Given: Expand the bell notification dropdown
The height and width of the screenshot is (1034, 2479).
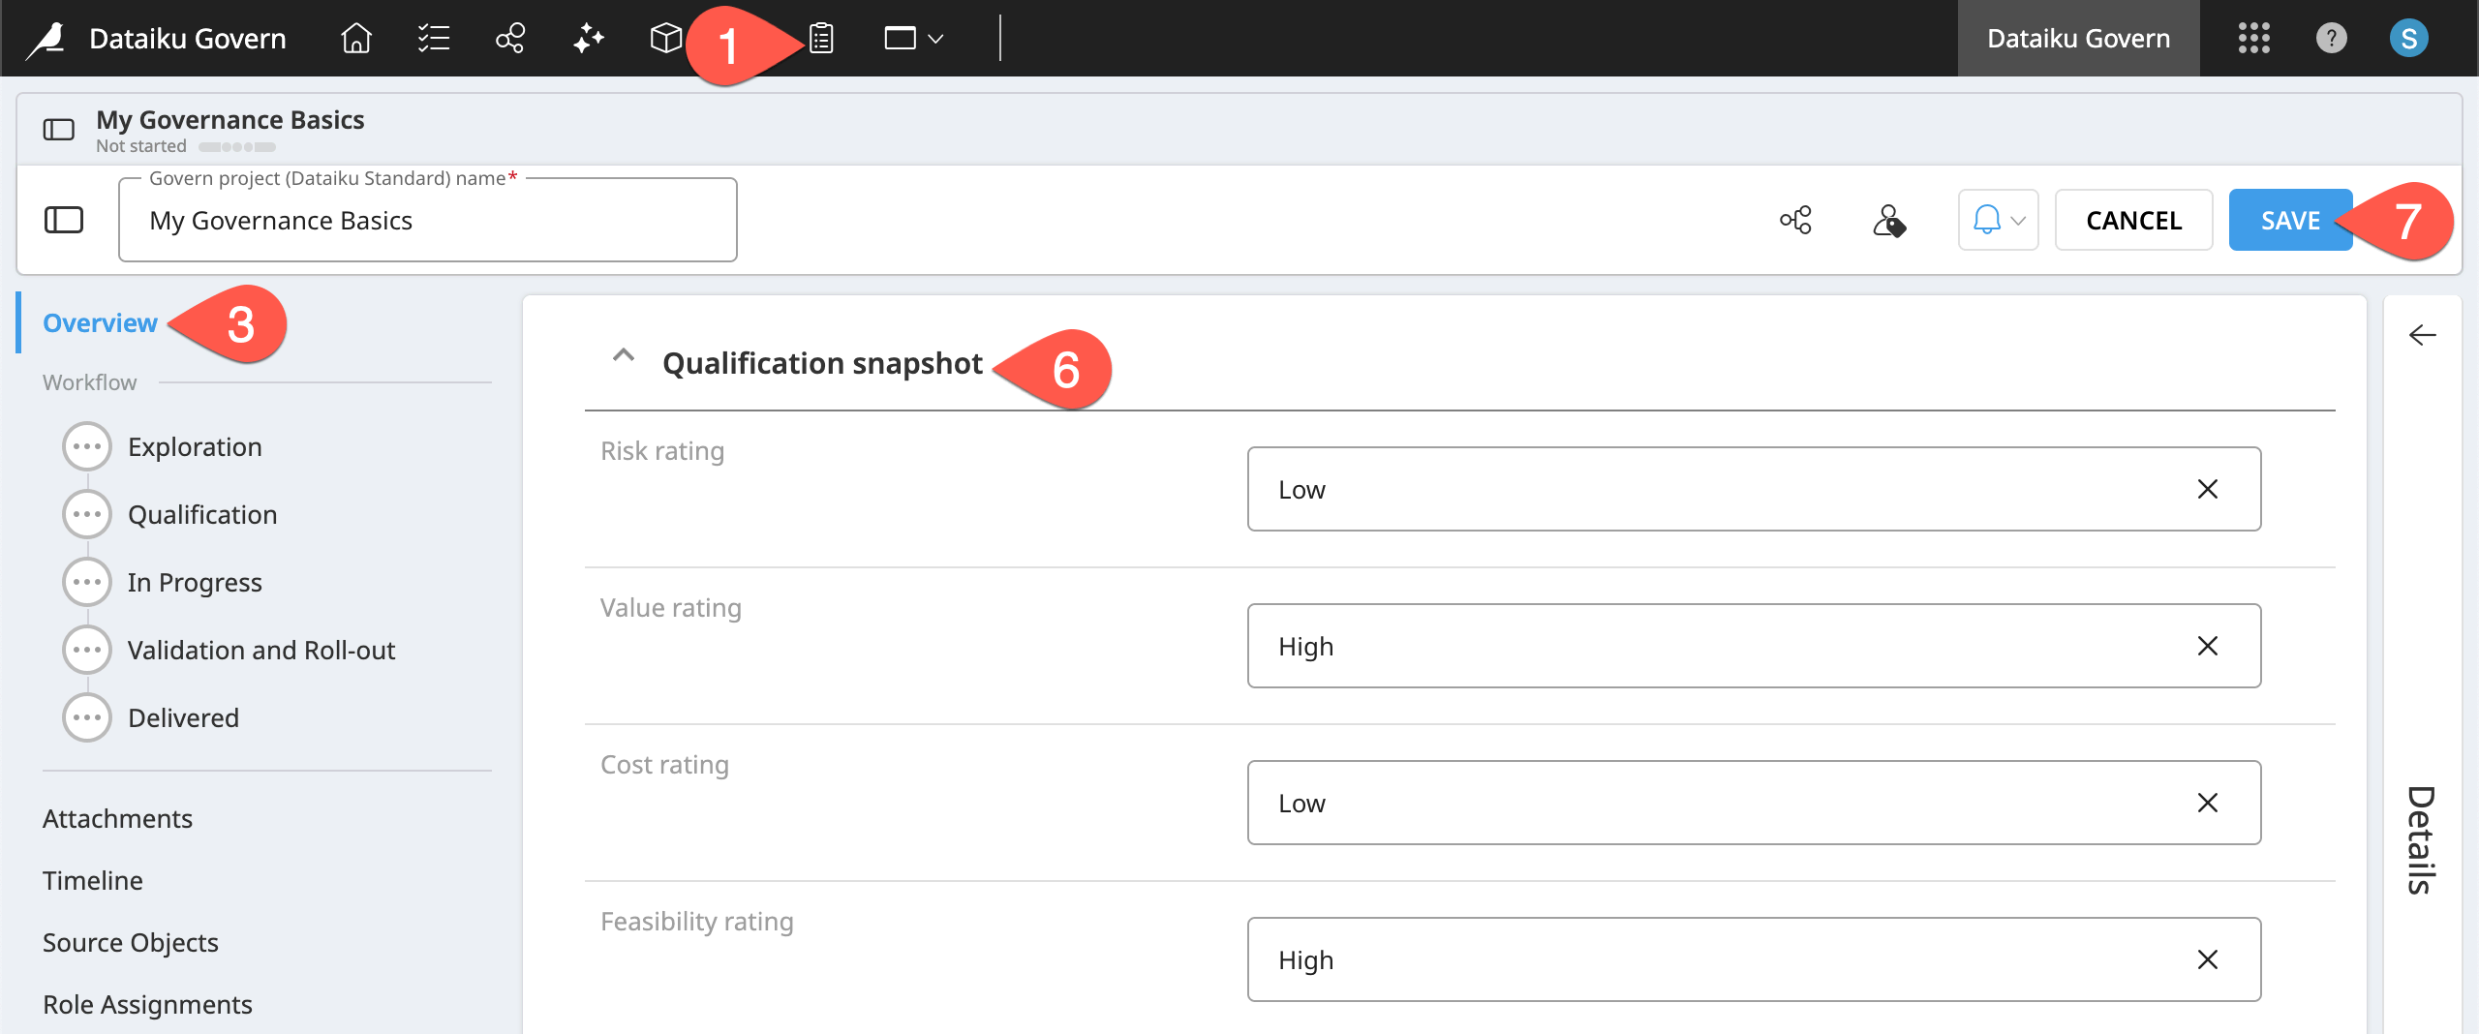Looking at the screenshot, I should (x=2017, y=222).
